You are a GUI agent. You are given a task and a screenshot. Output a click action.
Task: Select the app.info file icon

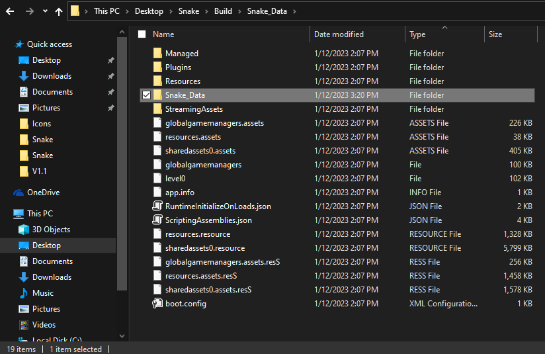(157, 193)
